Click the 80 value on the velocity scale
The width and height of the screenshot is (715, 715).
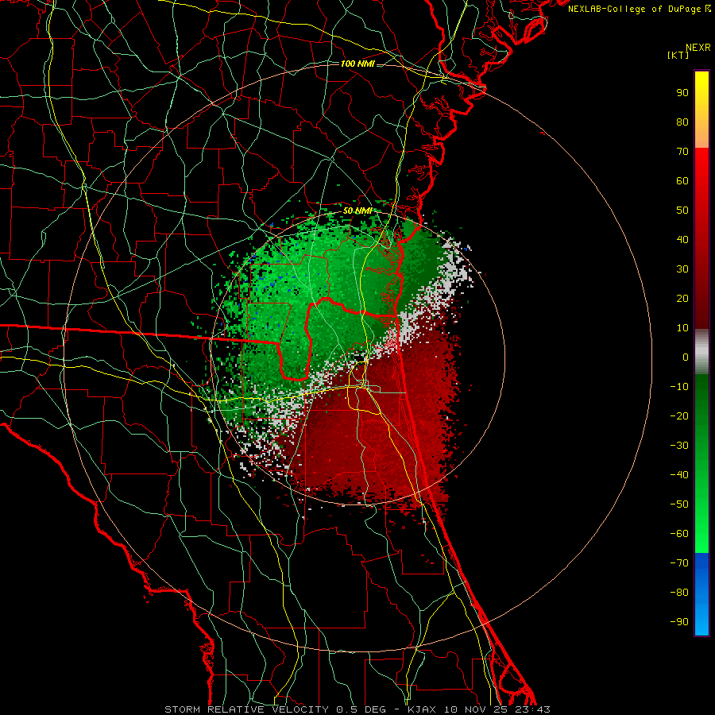pyautogui.click(x=682, y=122)
